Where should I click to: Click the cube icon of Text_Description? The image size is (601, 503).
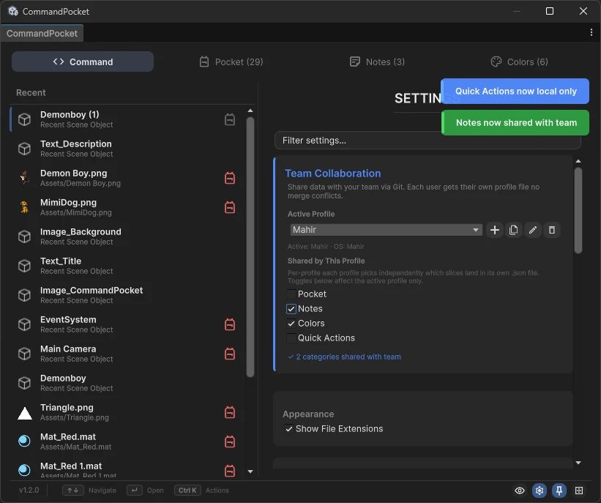[x=25, y=149]
